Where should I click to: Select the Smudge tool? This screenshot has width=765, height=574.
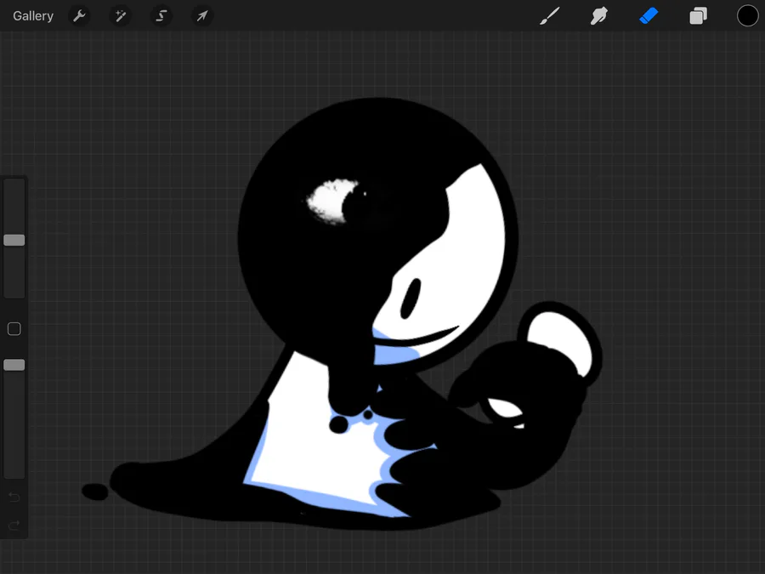pyautogui.click(x=599, y=16)
